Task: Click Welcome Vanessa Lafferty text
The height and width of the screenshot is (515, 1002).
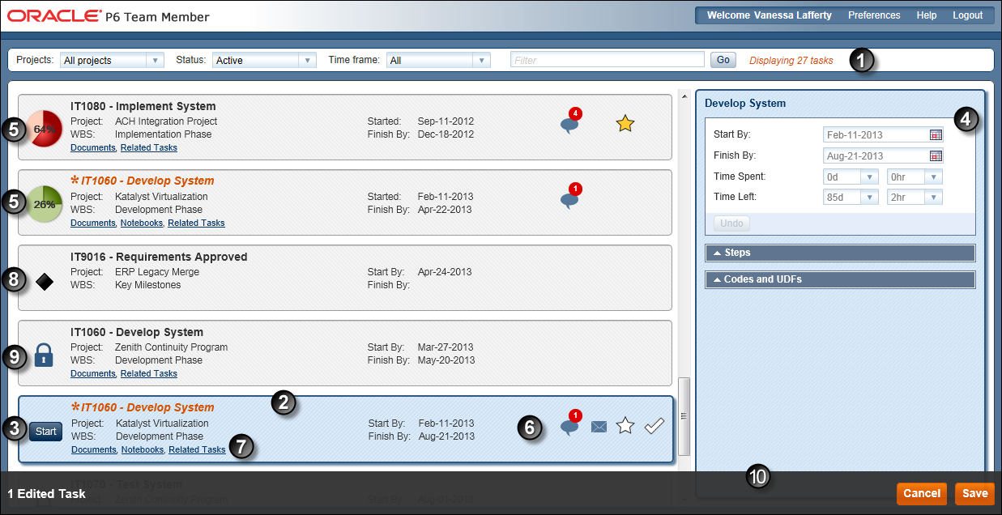Action: pyautogui.click(x=770, y=15)
